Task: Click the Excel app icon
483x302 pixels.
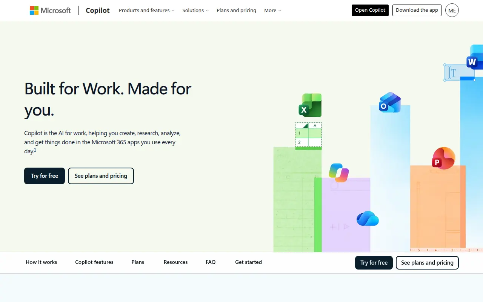Action: point(310,105)
